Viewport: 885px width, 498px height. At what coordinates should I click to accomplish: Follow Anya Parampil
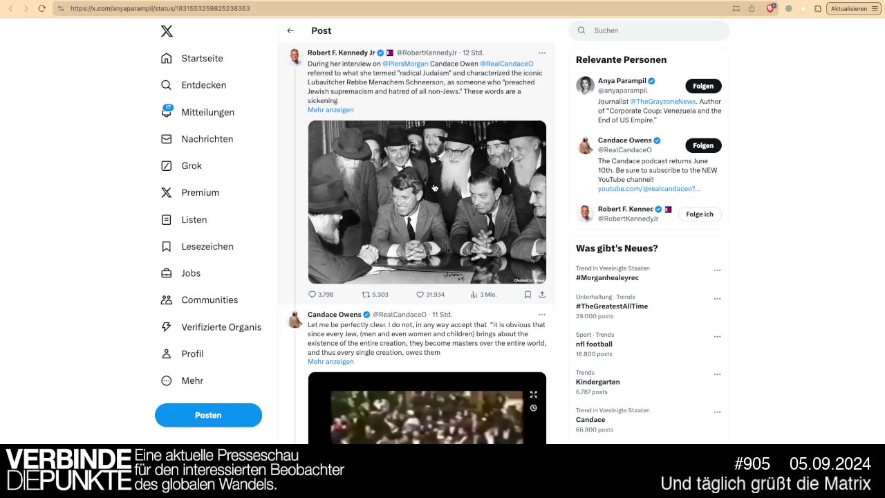click(x=703, y=86)
